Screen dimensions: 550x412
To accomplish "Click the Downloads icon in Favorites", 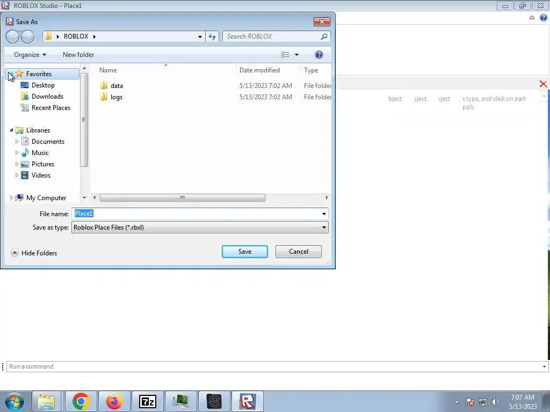I will pos(25,97).
